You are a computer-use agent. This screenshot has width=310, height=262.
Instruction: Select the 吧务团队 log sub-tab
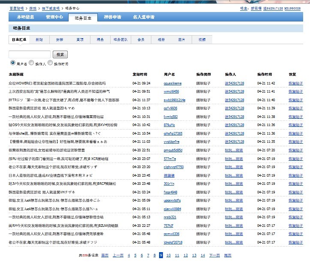click(x=120, y=39)
